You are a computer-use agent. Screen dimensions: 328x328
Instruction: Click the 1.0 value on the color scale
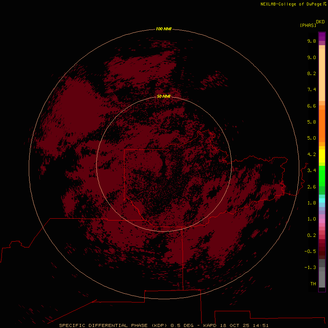click(x=312, y=219)
